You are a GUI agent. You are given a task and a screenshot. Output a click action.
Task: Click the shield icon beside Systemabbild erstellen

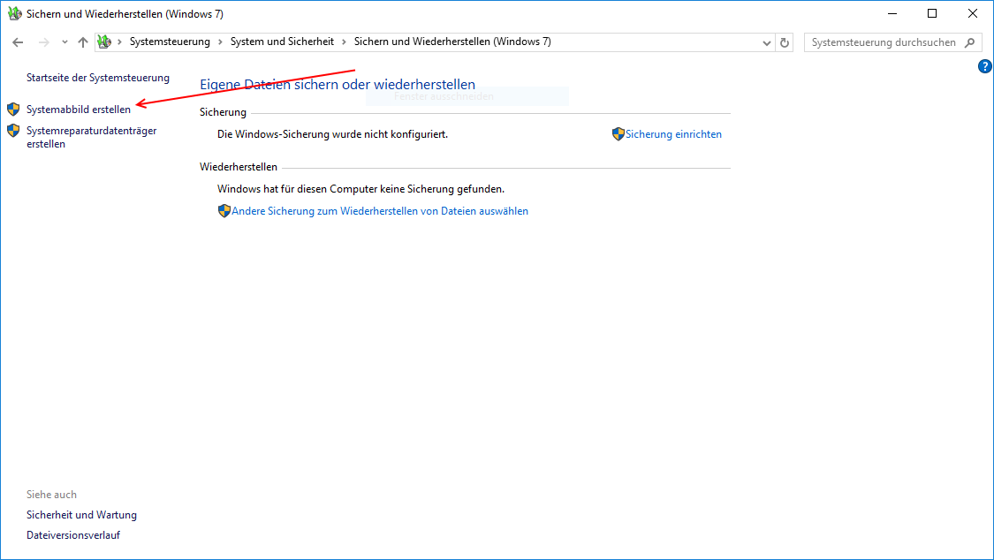[13, 109]
